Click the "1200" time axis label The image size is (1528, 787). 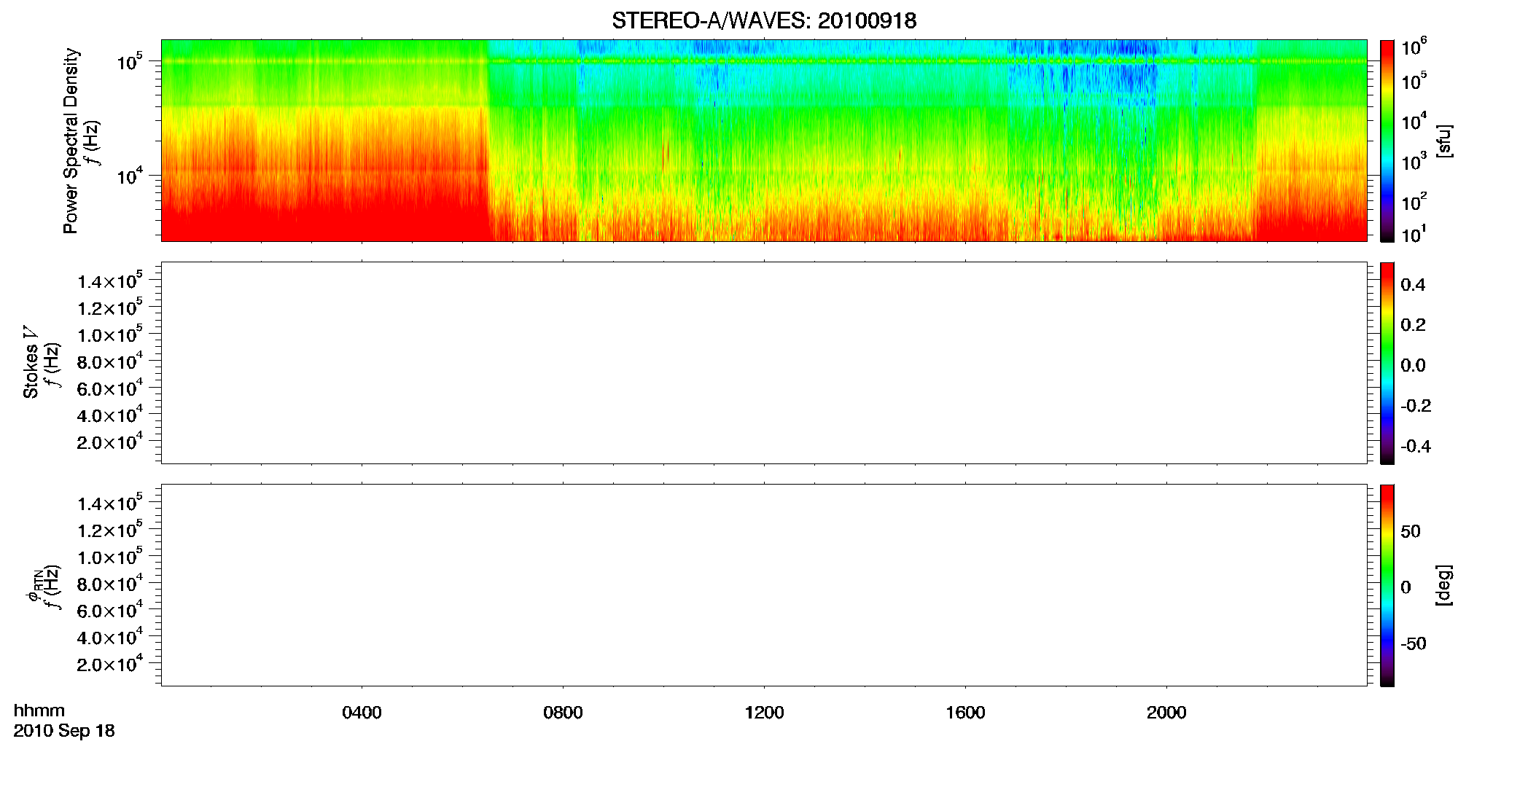coord(764,713)
